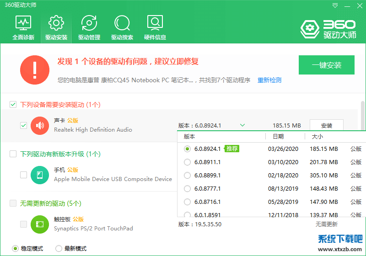Open the 硬件信息 hardware info icon
This screenshot has width=366, height=256.
155,23
